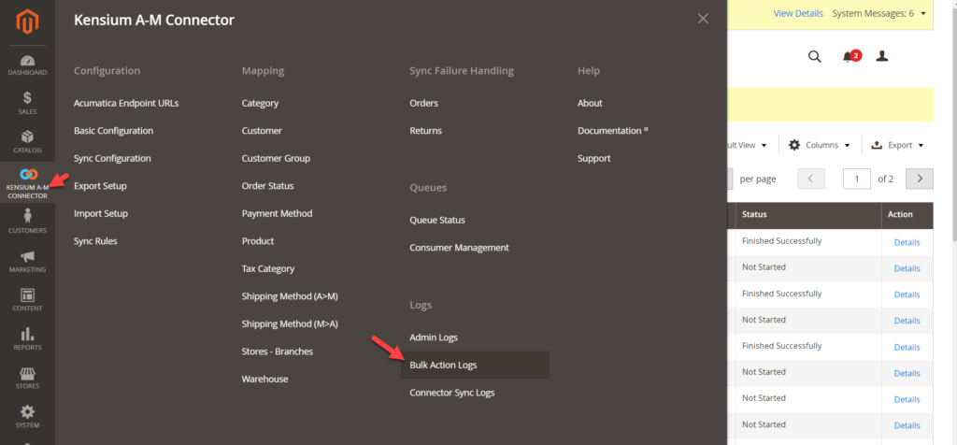Close the Kensium A-M Connector flyout menu
This screenshot has width=957, height=445.
703,19
